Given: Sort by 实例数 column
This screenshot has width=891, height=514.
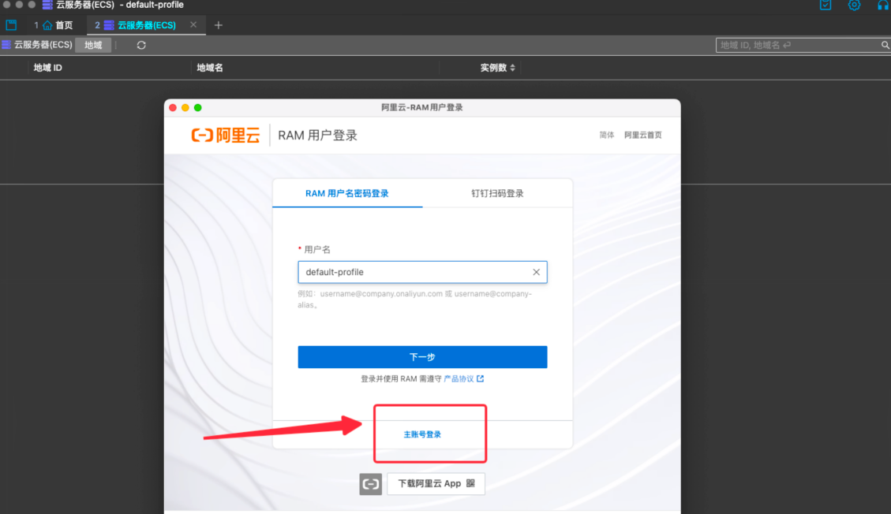Looking at the screenshot, I should pyautogui.click(x=498, y=68).
